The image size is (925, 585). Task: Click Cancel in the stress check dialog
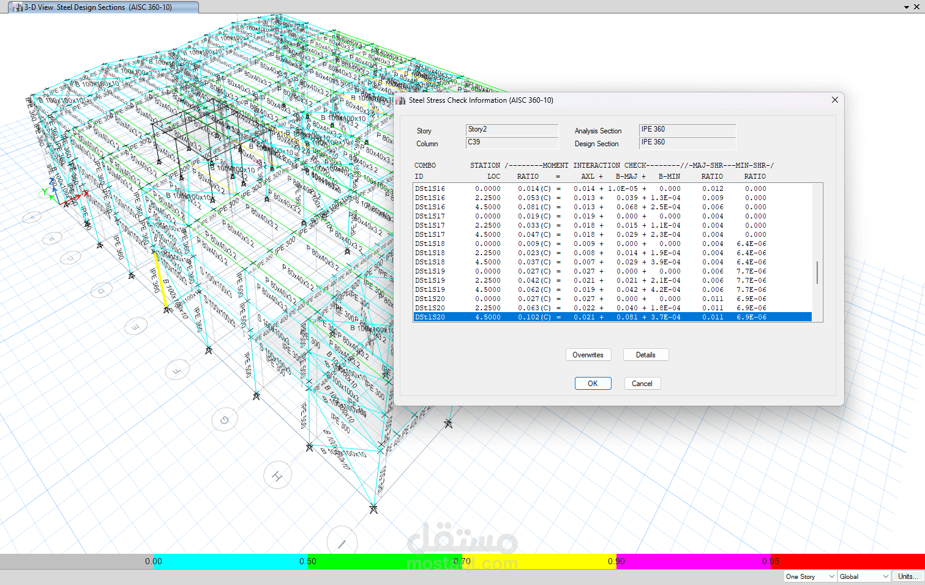(642, 384)
